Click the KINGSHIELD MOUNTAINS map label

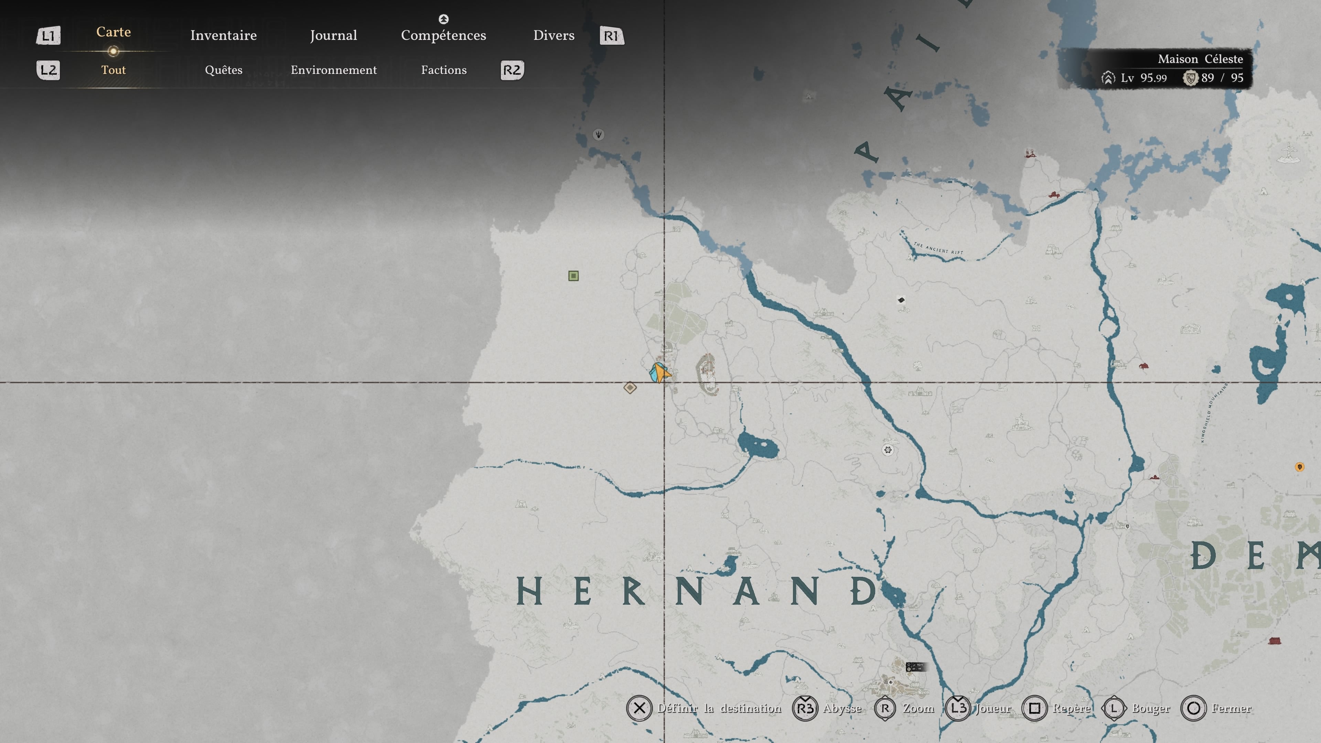(1214, 412)
